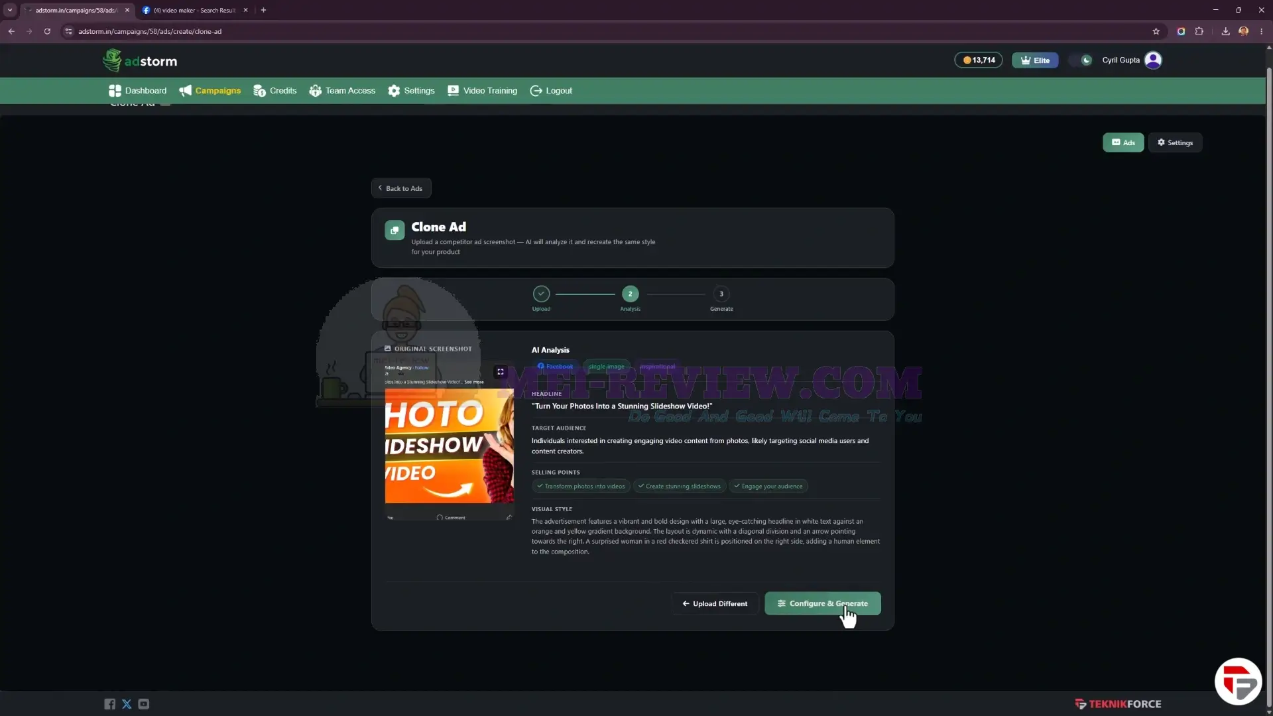Open the Facebook icon in footer

pos(109,704)
